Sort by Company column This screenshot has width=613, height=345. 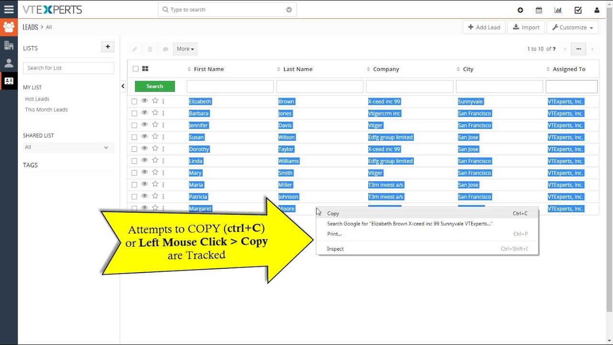coord(386,69)
